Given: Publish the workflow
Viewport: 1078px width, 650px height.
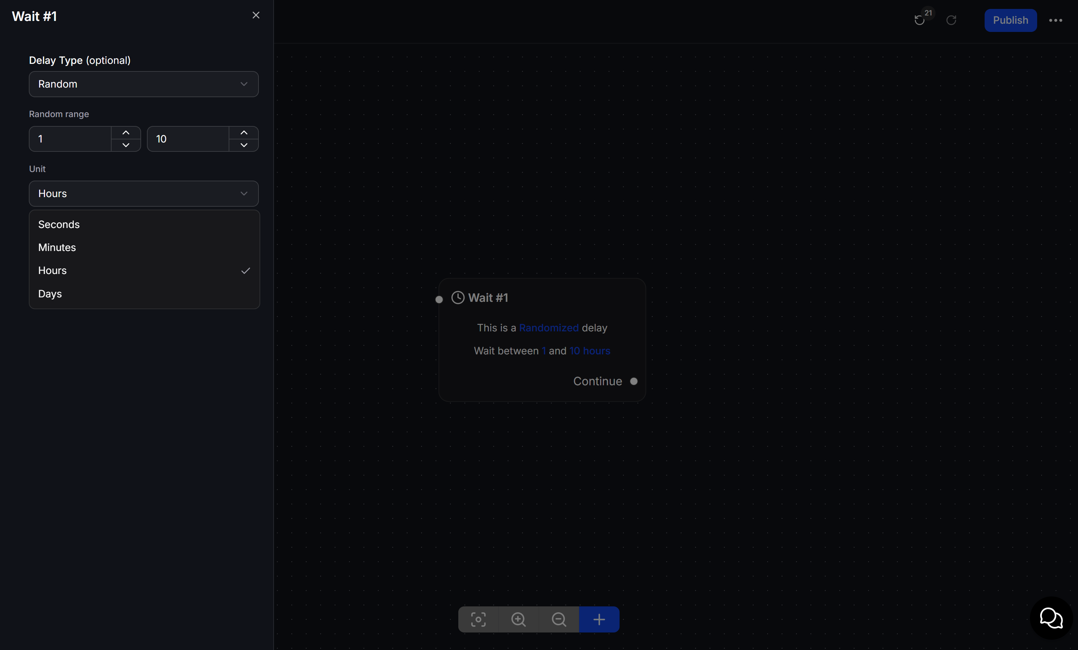Looking at the screenshot, I should [x=1010, y=20].
